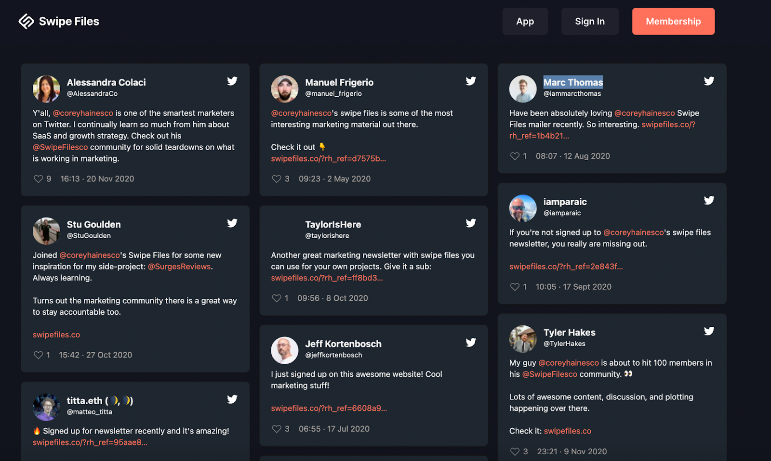Open swipefiles.co/?rh_ref=ff8bd3 link
771x461 pixels.
pyautogui.click(x=327, y=278)
